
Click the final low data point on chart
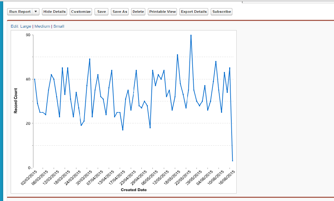tap(232, 161)
